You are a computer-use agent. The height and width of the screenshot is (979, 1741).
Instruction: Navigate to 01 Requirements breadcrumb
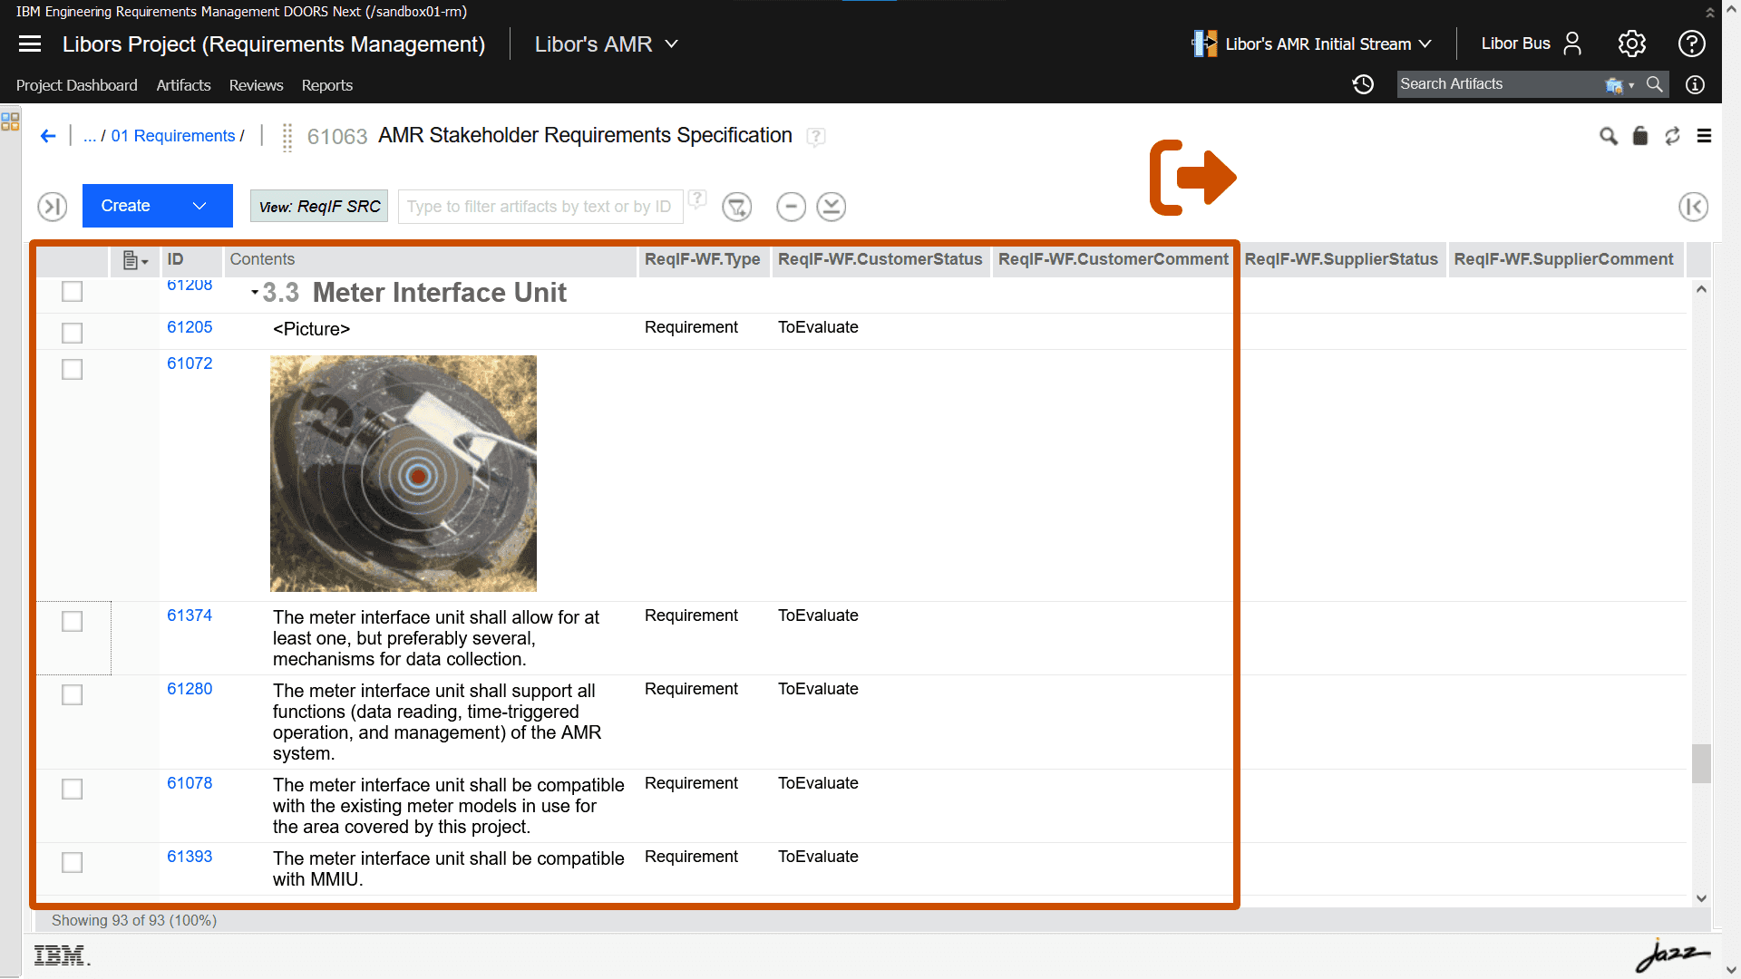172,136
